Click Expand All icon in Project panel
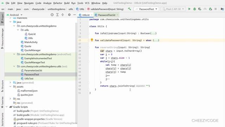This screenshot has height=127, width=225. [x=57, y=15]
